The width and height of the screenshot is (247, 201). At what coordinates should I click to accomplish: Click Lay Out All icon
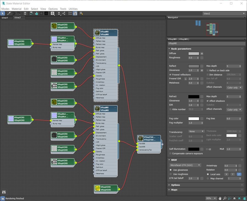59,13
